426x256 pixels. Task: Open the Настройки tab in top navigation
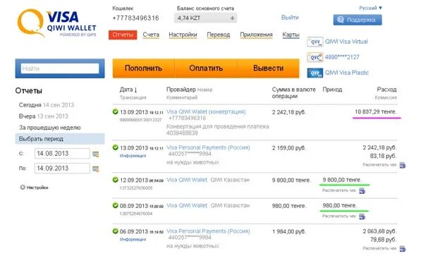183,35
